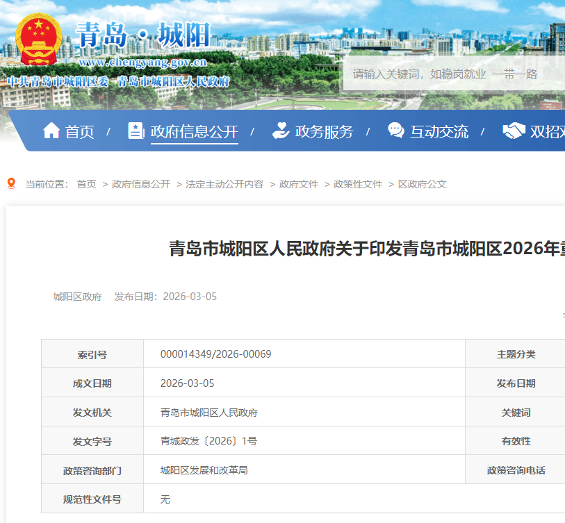Click the 政府信息公开 document icon
This screenshot has width=565, height=523.
tap(136, 131)
